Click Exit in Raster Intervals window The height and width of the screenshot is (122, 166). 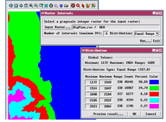[x=156, y=41]
